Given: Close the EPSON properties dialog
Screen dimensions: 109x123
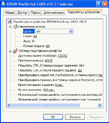Looking at the screenshot, I should 105,4.
